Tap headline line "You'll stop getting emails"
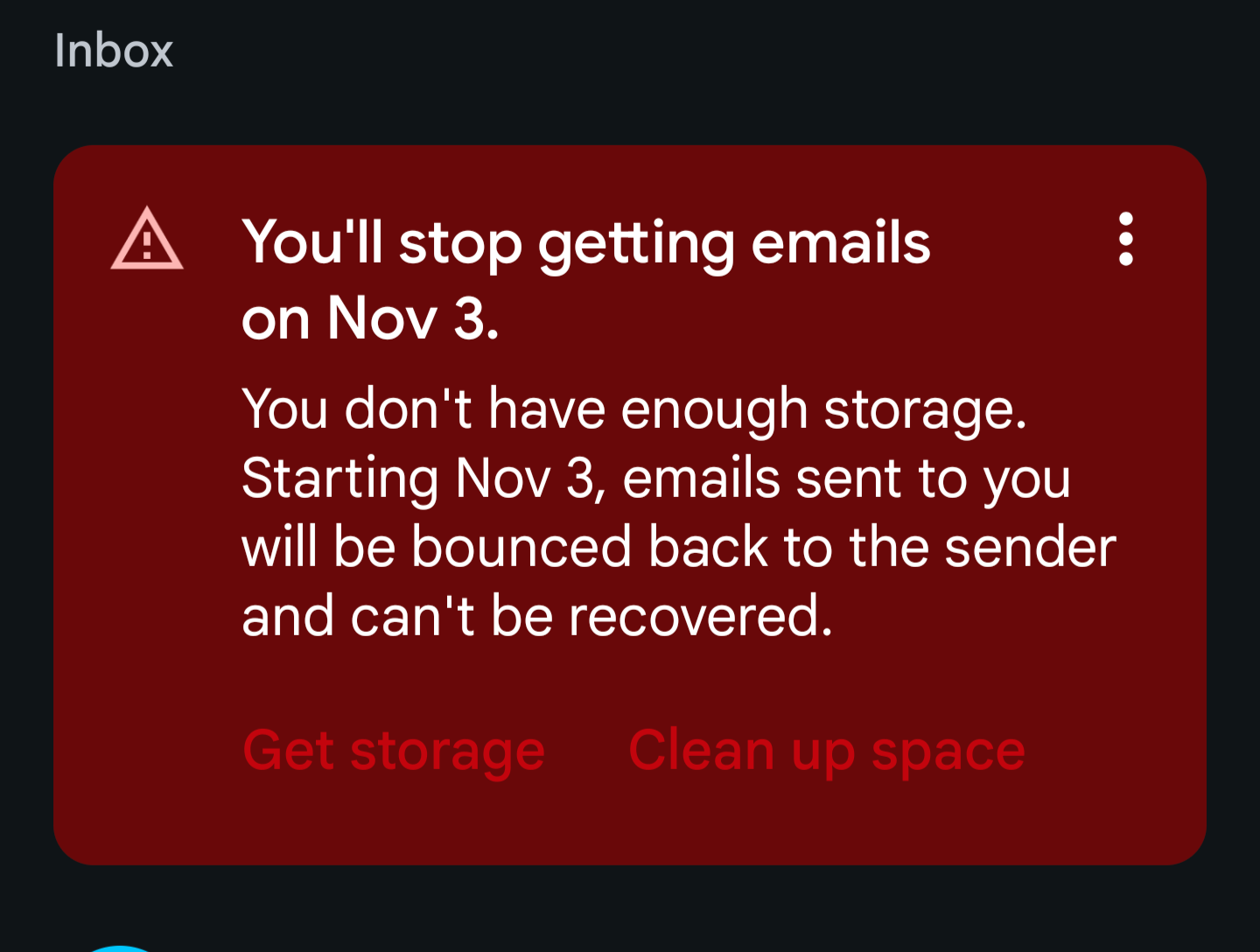 click(x=586, y=243)
